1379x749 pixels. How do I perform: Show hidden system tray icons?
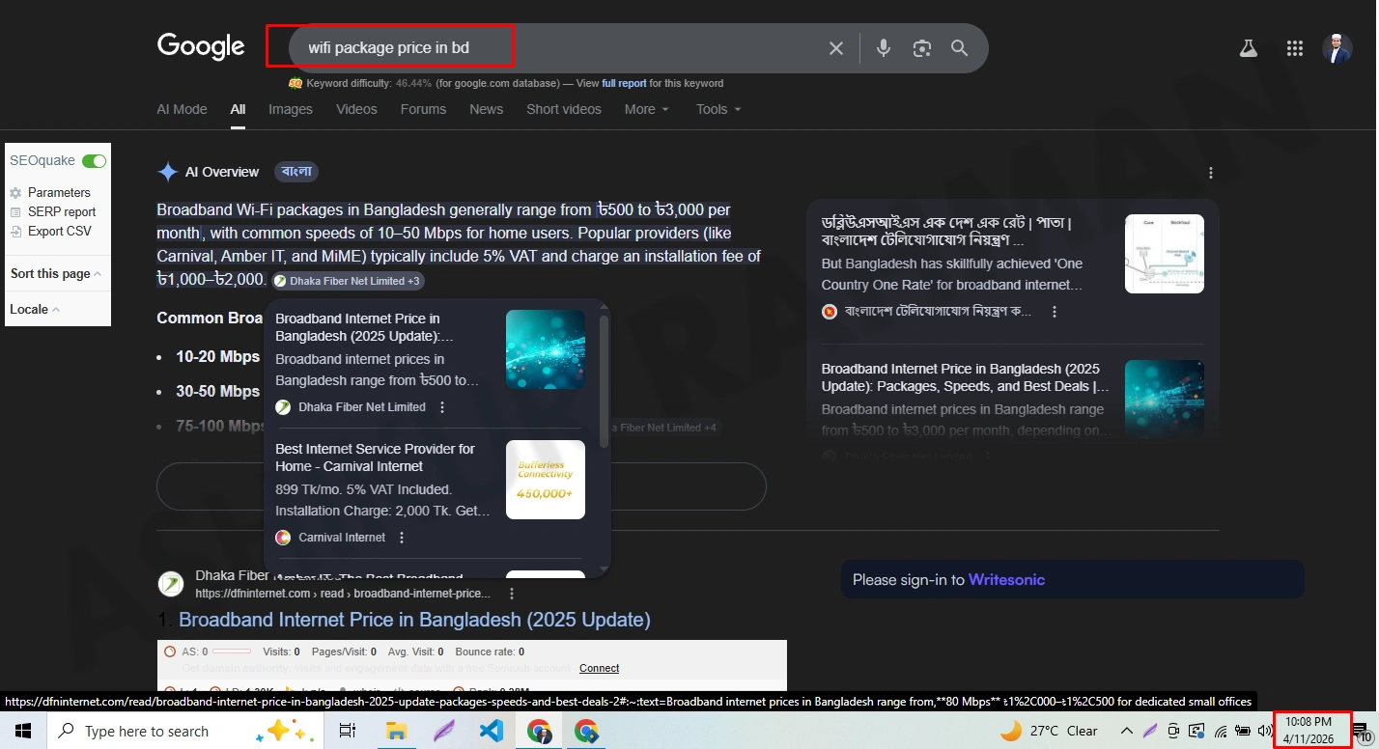(x=1126, y=731)
